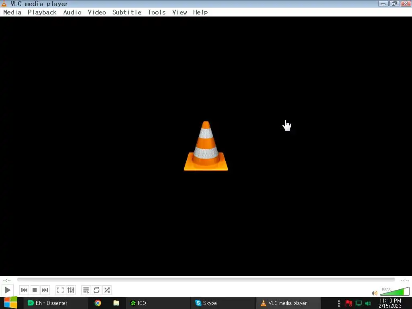Skip to previous media track
Screen dimensions: 412x309
[24, 290]
